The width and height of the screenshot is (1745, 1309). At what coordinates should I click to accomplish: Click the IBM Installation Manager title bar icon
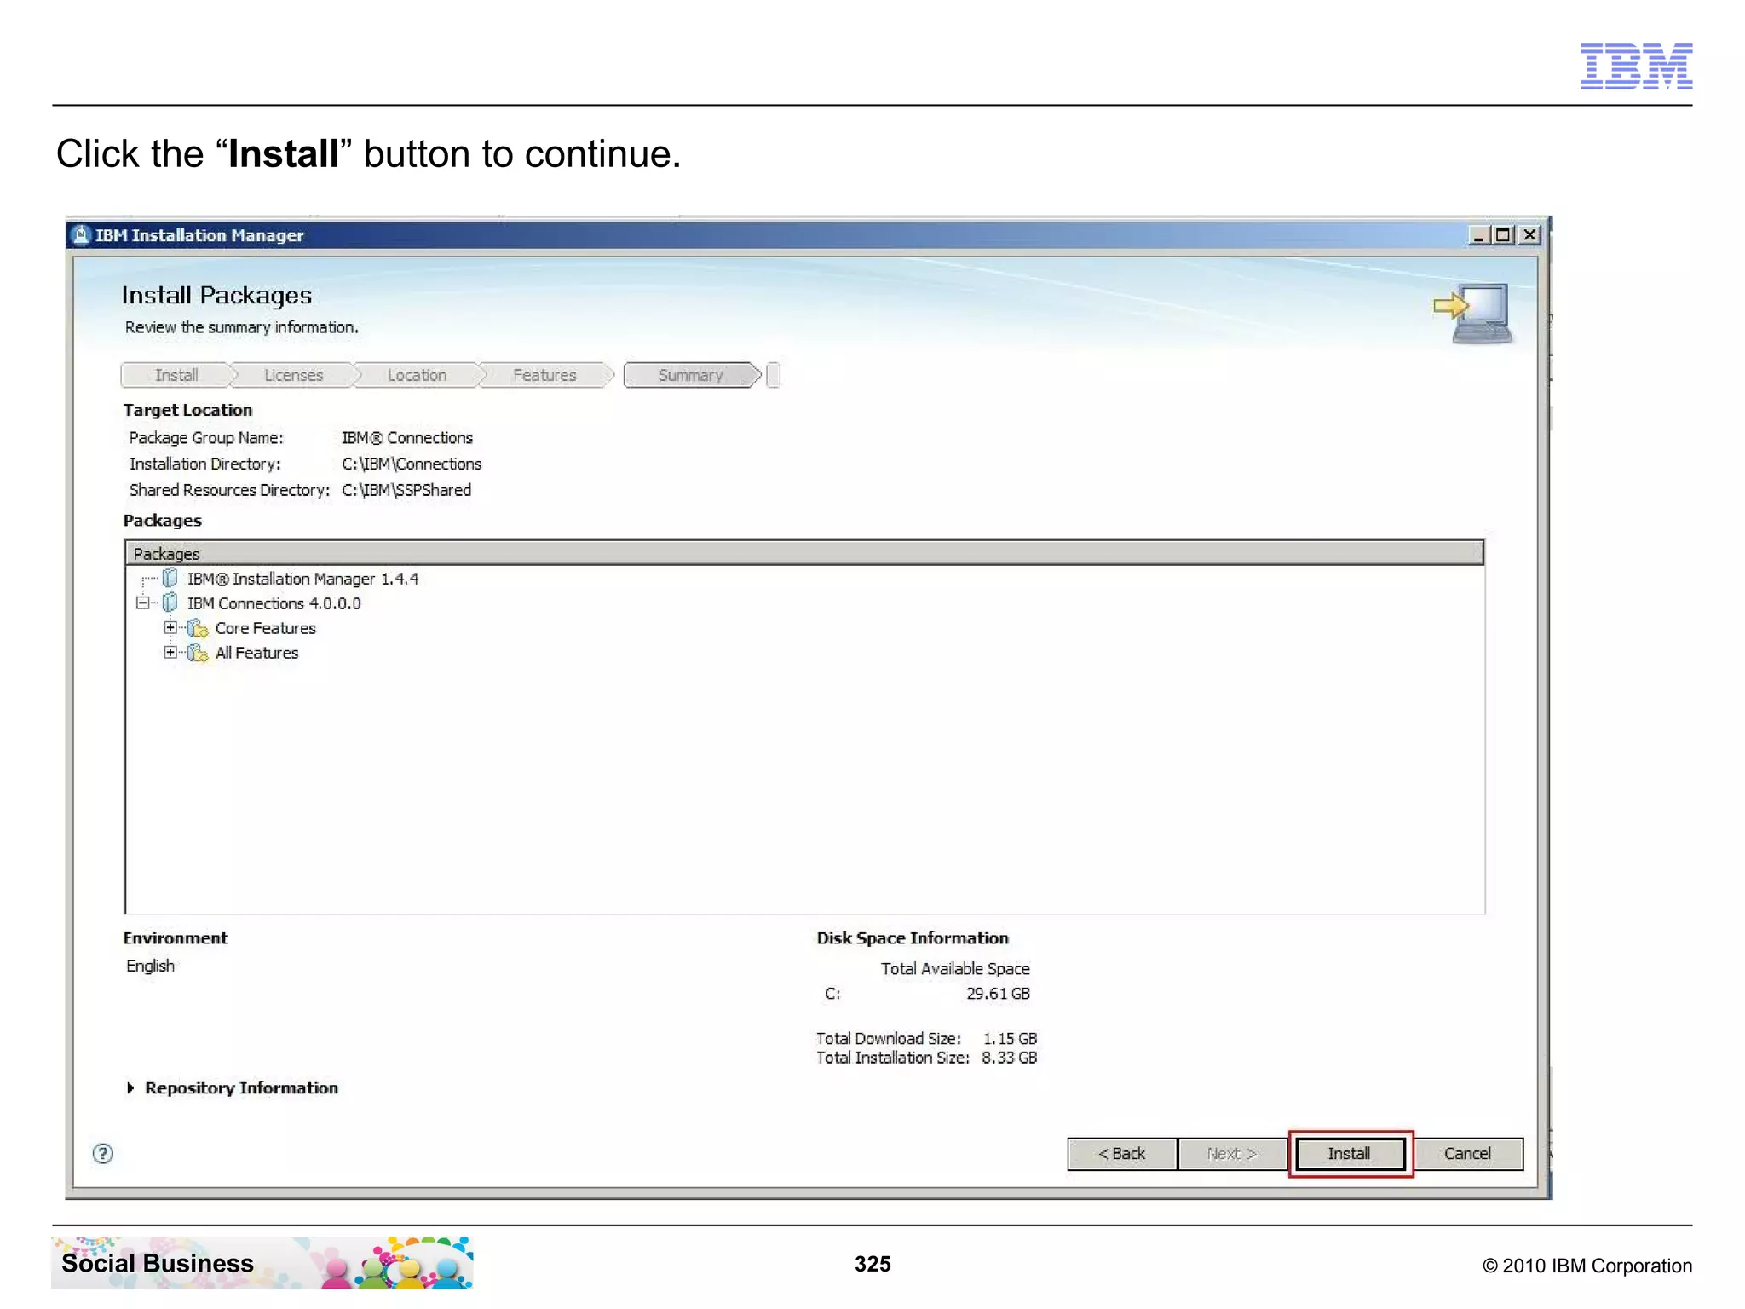[81, 235]
